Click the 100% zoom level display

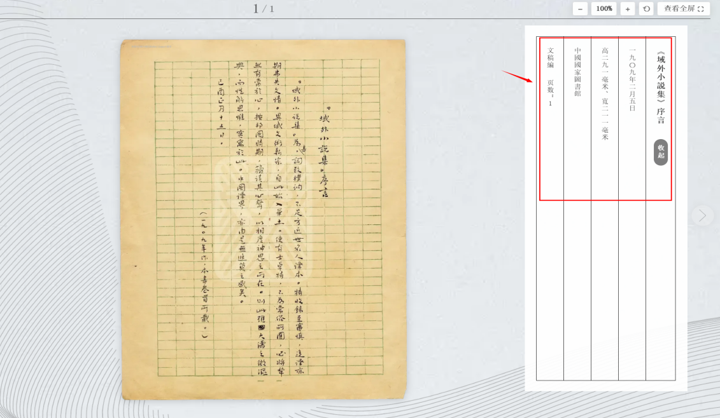(x=604, y=9)
